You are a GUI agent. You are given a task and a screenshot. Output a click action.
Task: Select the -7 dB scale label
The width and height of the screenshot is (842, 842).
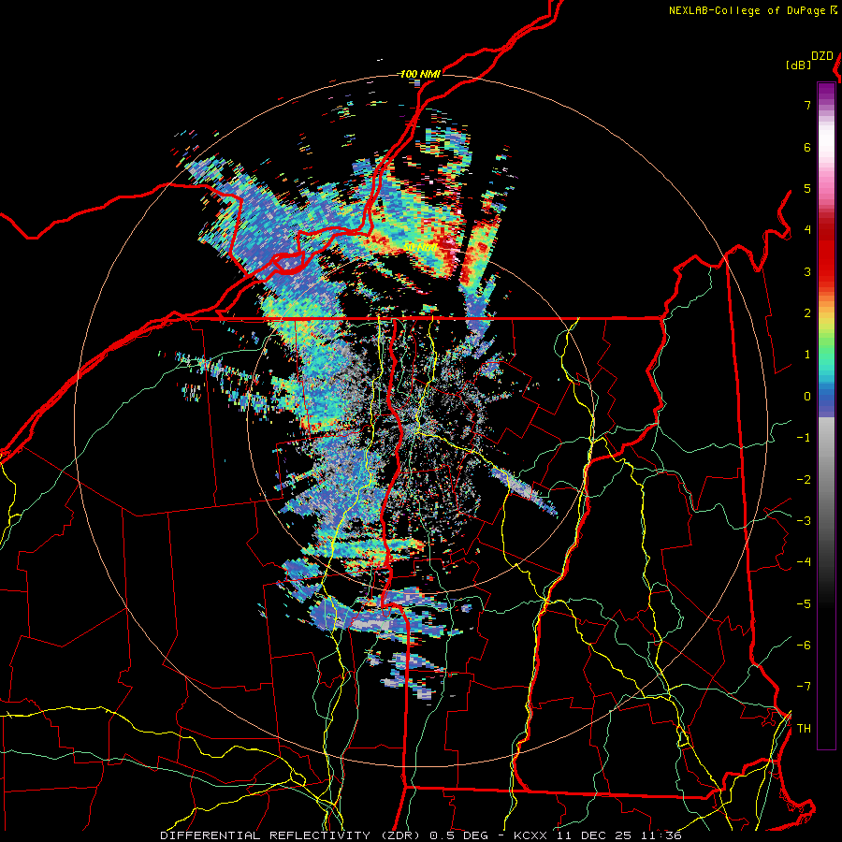click(804, 687)
